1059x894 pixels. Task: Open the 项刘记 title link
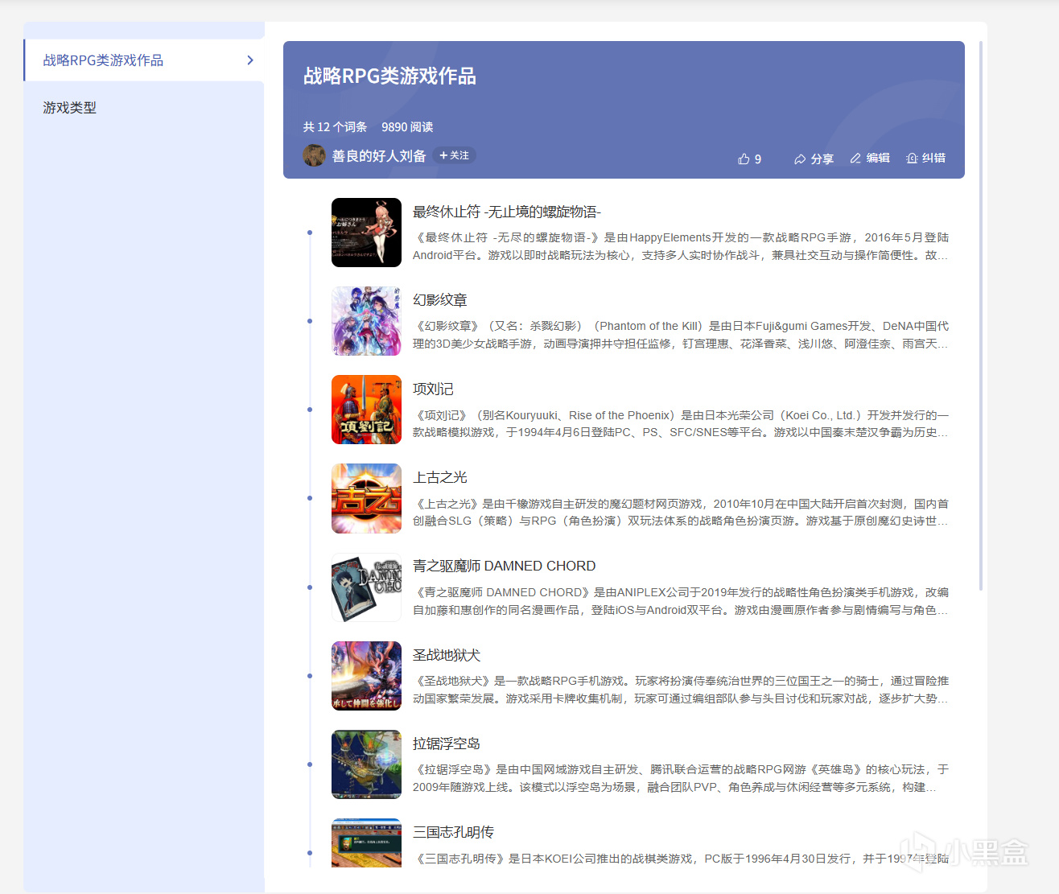(x=433, y=389)
